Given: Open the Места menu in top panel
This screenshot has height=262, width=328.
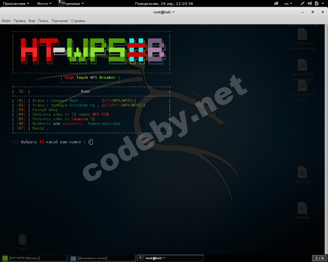Looking at the screenshot, I should (x=44, y=4).
